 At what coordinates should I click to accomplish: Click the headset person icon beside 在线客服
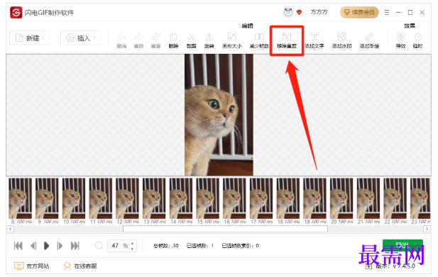tap(67, 266)
